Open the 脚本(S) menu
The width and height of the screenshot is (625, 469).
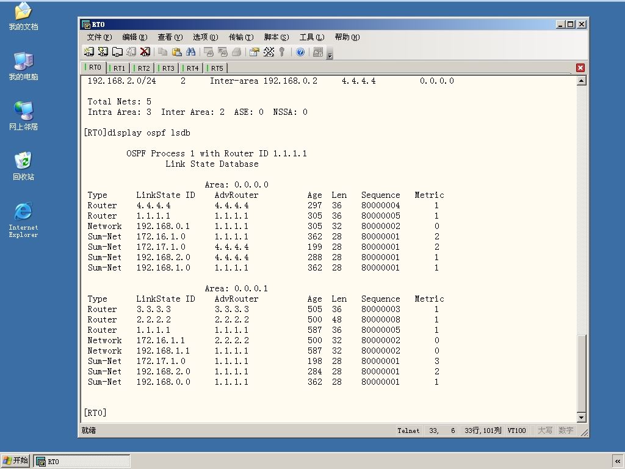click(276, 37)
